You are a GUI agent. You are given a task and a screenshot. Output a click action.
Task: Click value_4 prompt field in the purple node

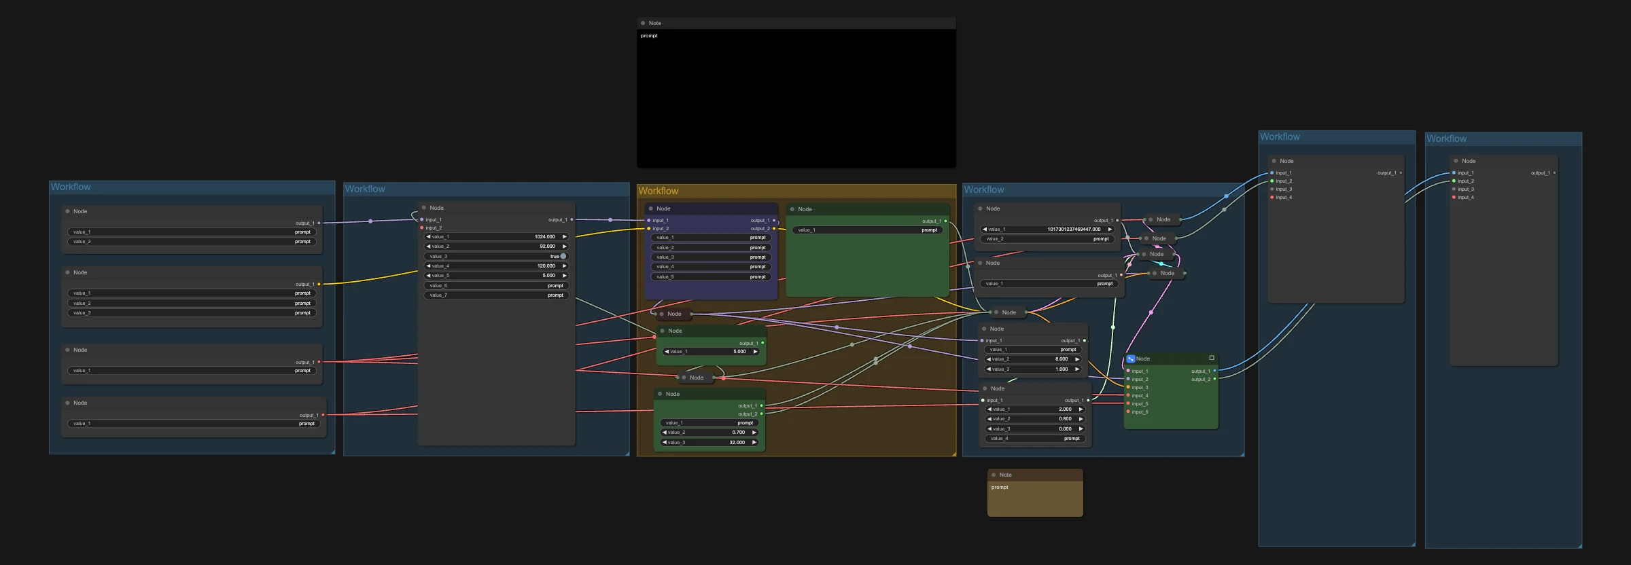[711, 267]
